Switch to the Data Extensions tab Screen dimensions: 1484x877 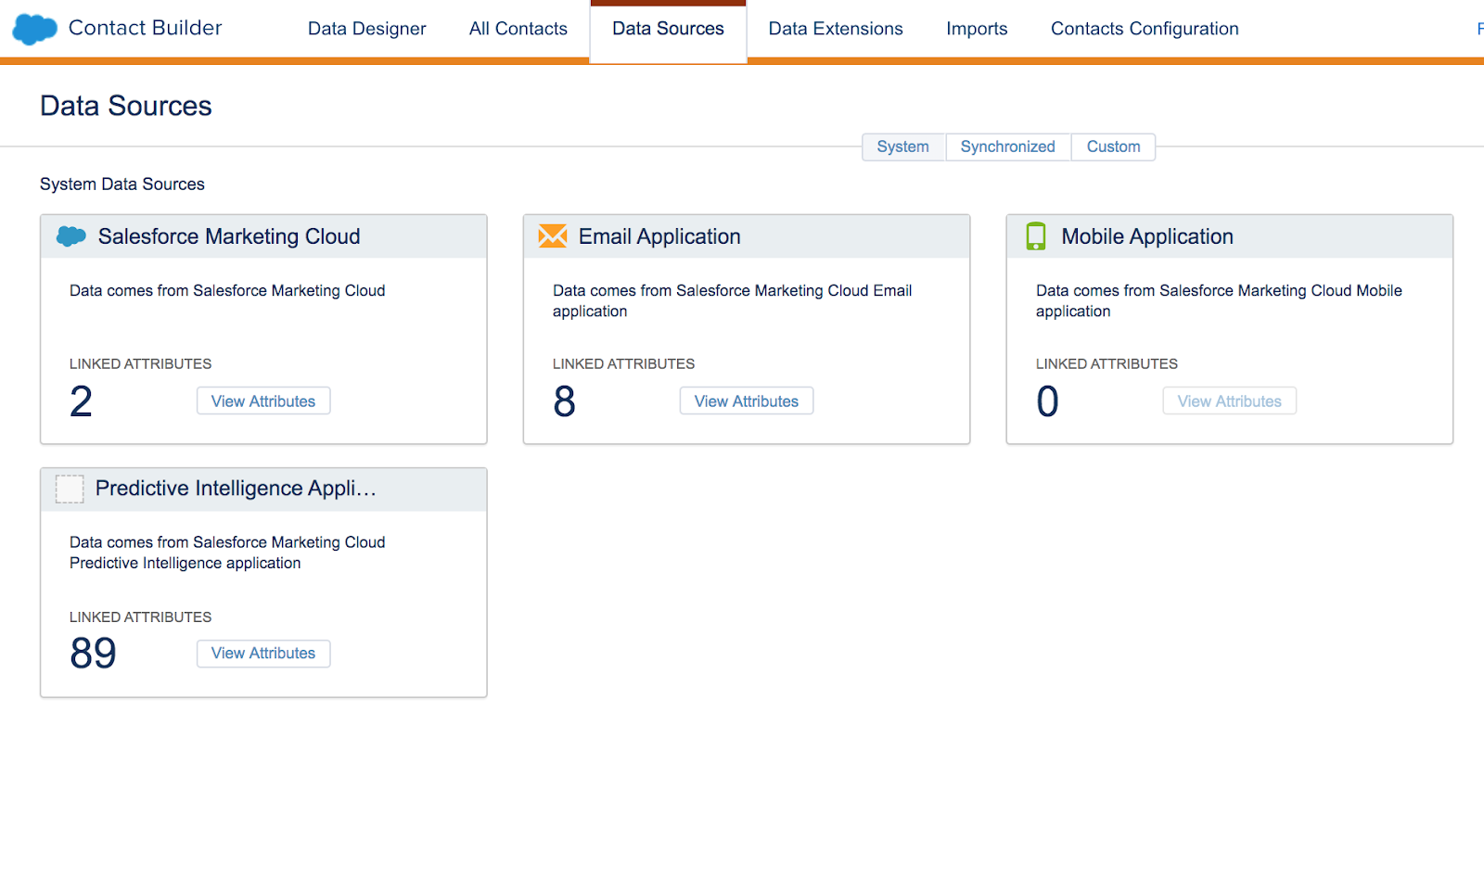pyautogui.click(x=835, y=29)
